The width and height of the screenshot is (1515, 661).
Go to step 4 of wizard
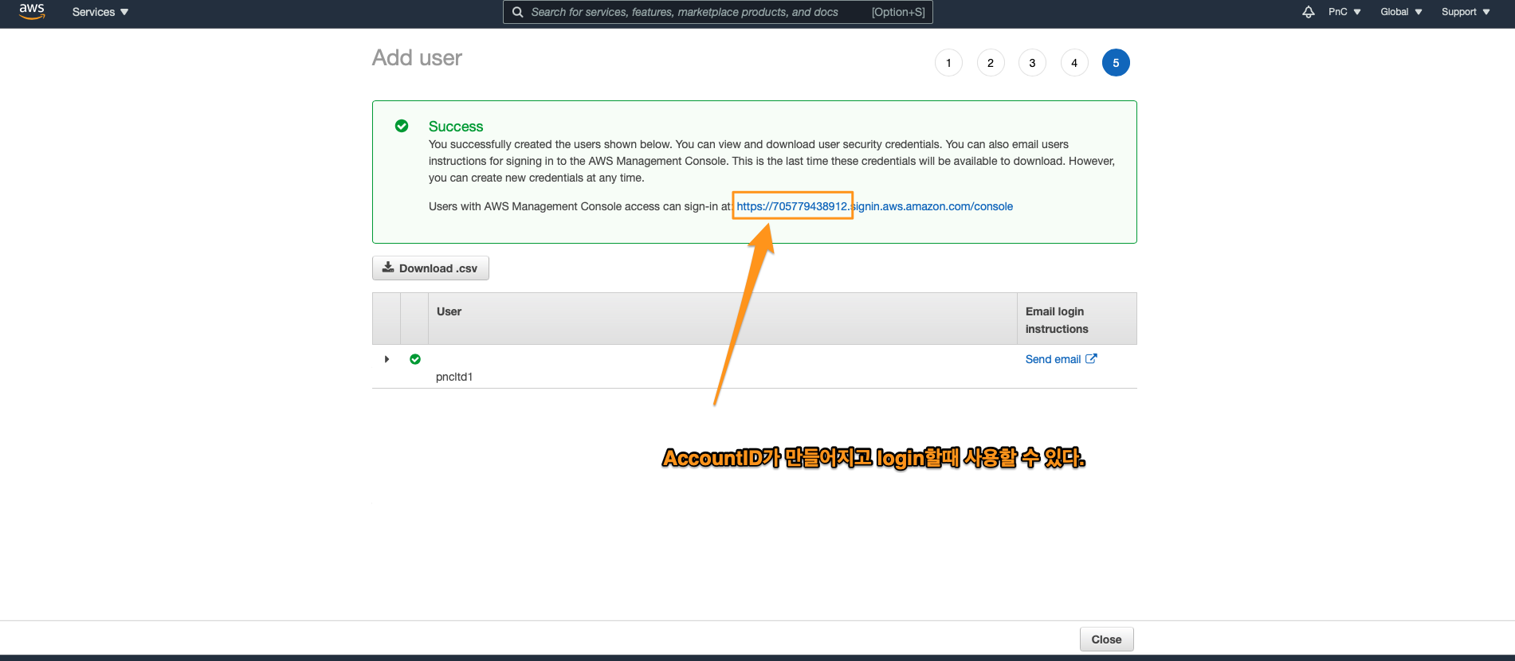[x=1074, y=63]
